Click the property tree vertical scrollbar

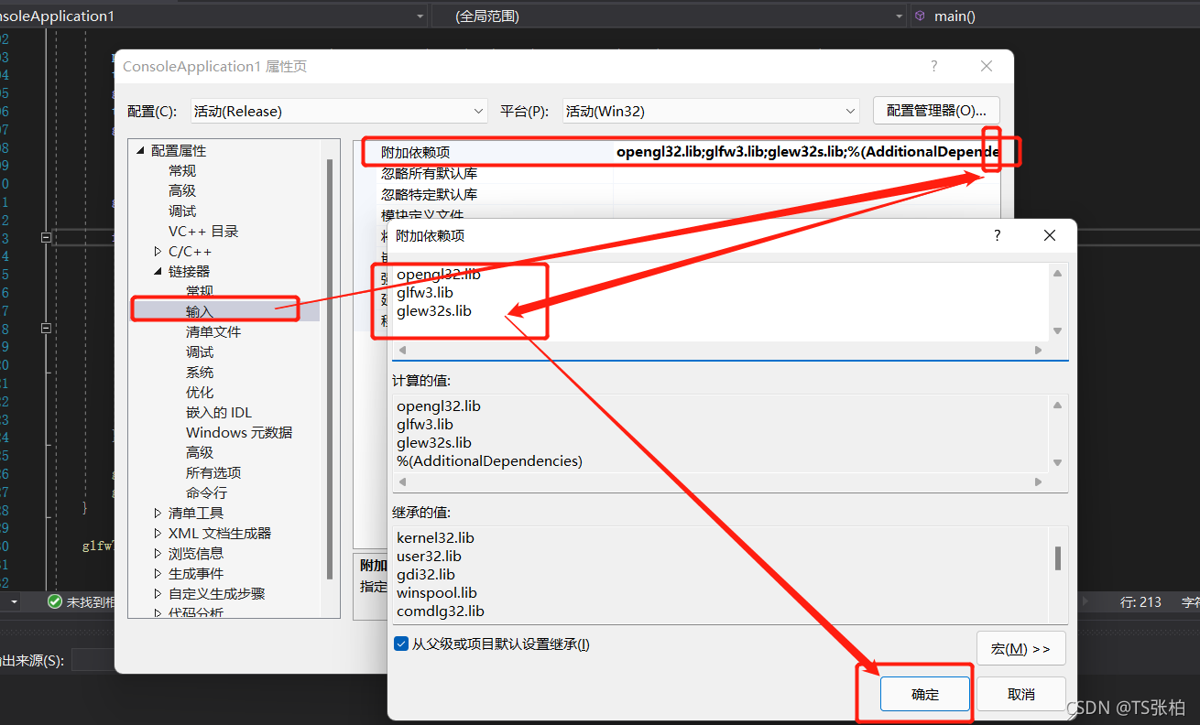coord(331,368)
